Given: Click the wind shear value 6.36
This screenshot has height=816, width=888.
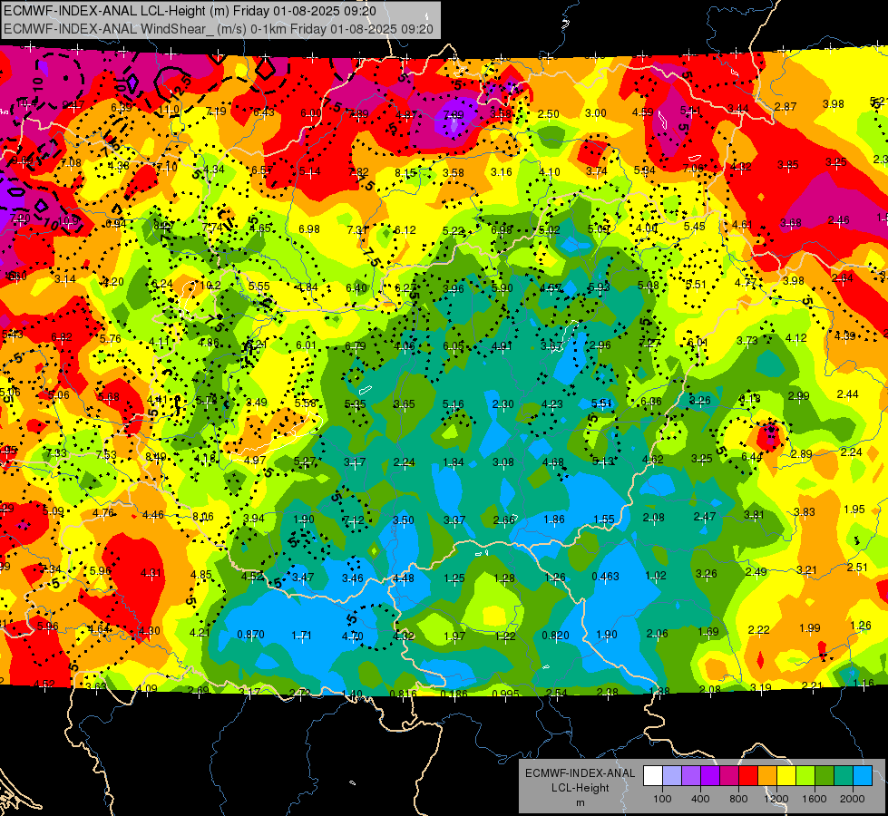Looking at the screenshot, I should [650, 401].
